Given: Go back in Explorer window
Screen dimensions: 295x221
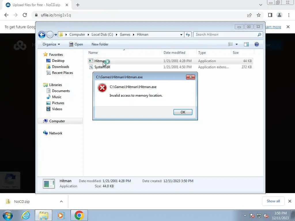Looking at the screenshot, I should pos(42,35).
